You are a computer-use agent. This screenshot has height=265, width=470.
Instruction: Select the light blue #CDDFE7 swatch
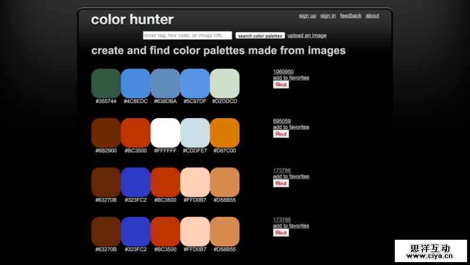point(195,133)
